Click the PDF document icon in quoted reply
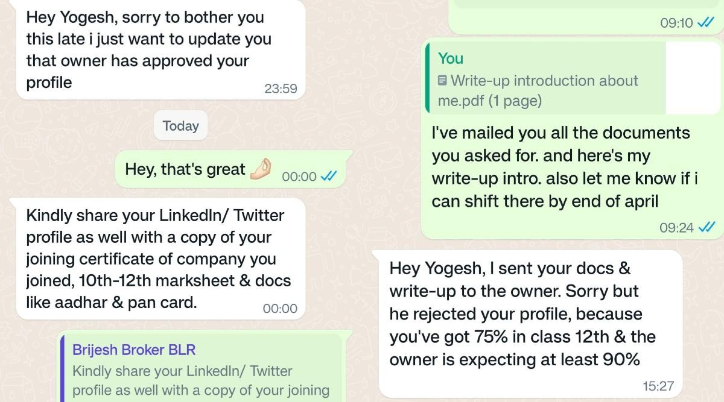Image resolution: width=724 pixels, height=402 pixels. click(443, 80)
